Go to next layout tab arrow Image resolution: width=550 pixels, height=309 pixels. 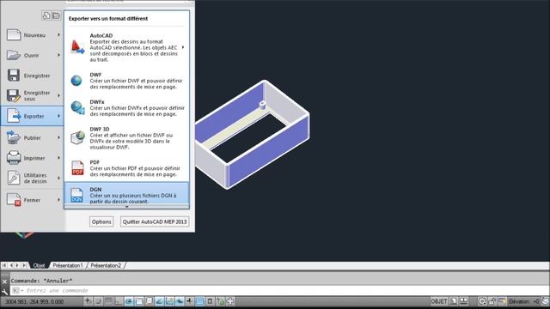[x=17, y=265]
